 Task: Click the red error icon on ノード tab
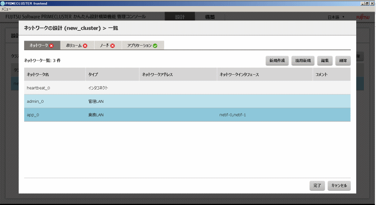[x=112, y=46]
